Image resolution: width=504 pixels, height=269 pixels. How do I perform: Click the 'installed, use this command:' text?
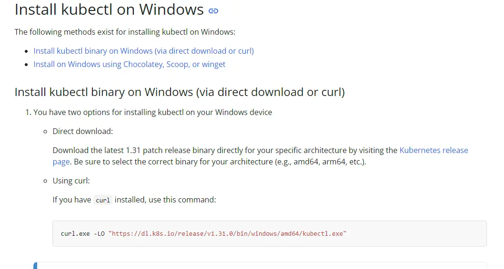165,200
